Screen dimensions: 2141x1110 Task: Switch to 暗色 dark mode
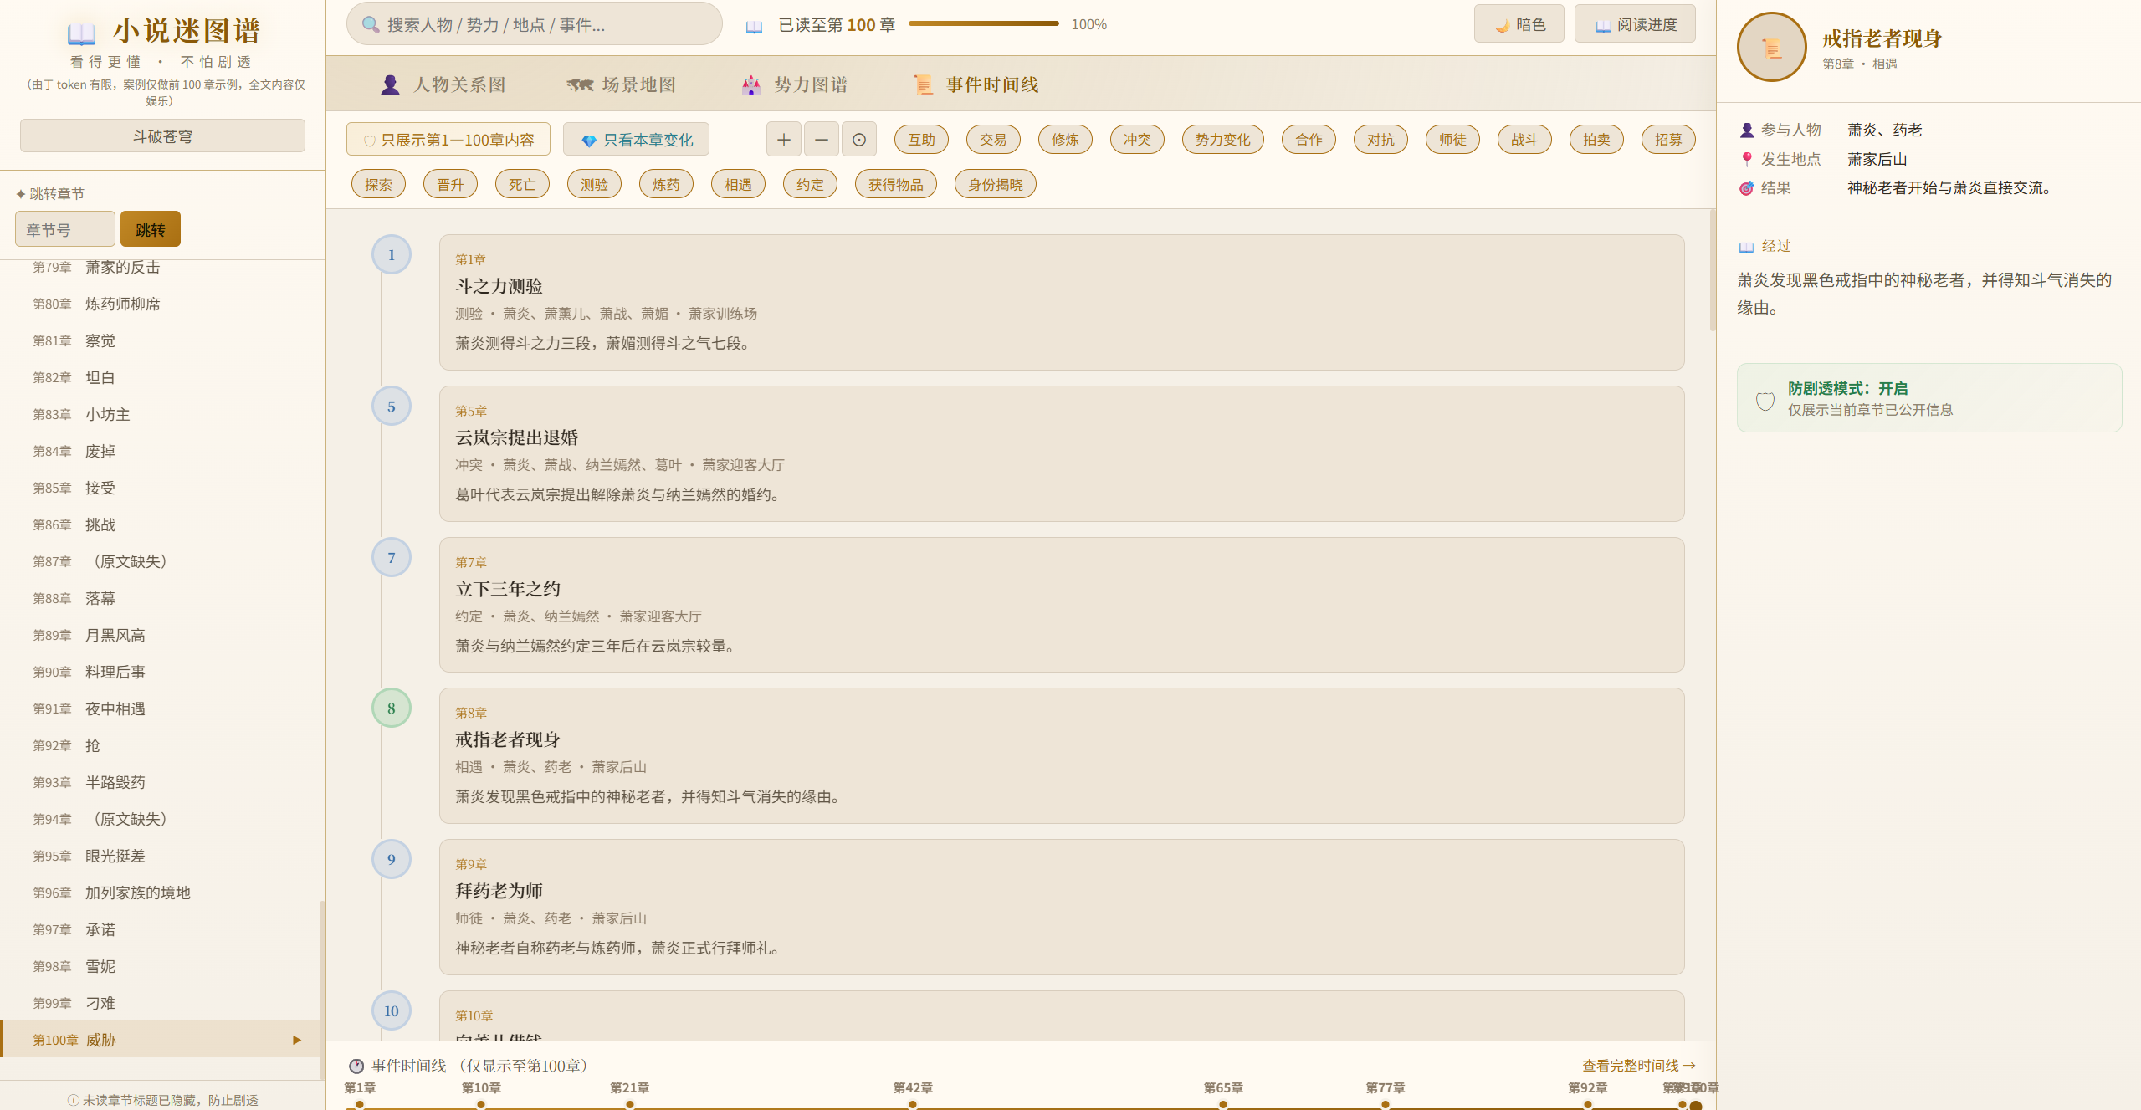click(x=1519, y=24)
